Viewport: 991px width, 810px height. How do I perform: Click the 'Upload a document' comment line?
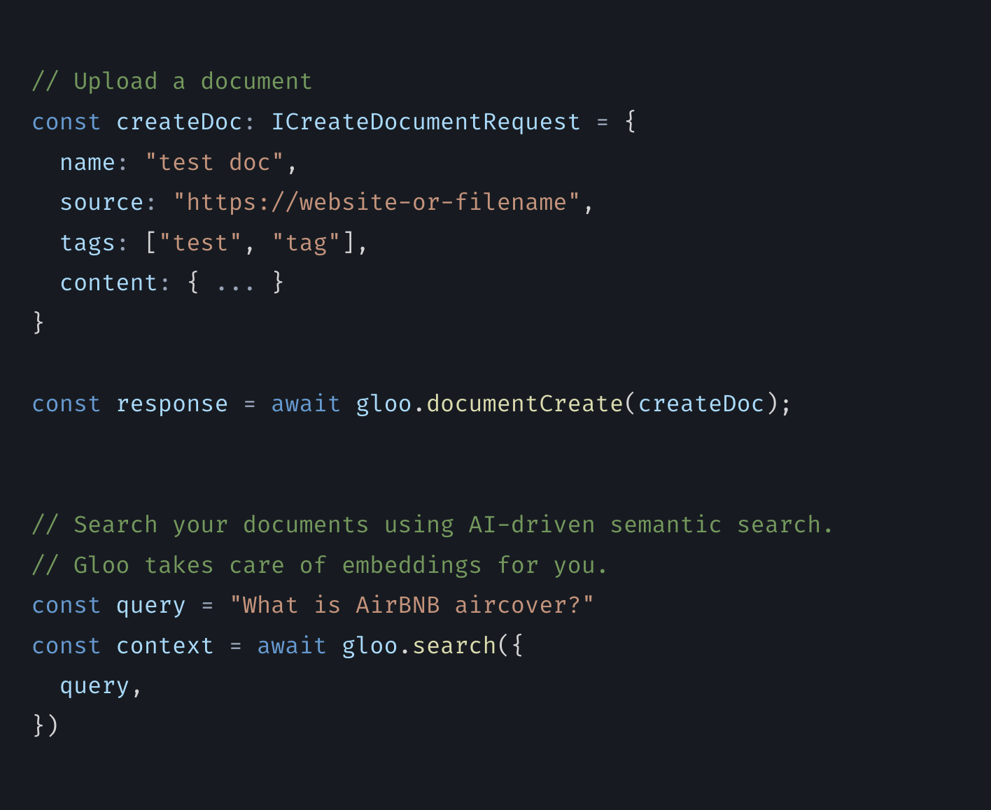click(x=172, y=81)
